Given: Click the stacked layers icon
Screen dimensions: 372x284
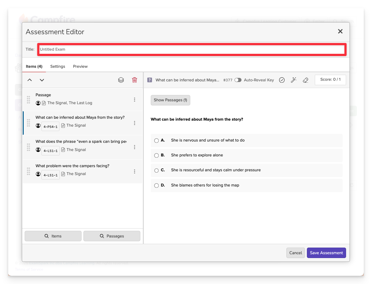Looking at the screenshot, I should point(121,80).
